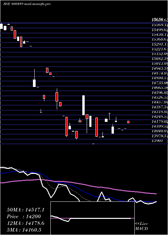Click the last red candle near the 14179 level

(128, 122)
